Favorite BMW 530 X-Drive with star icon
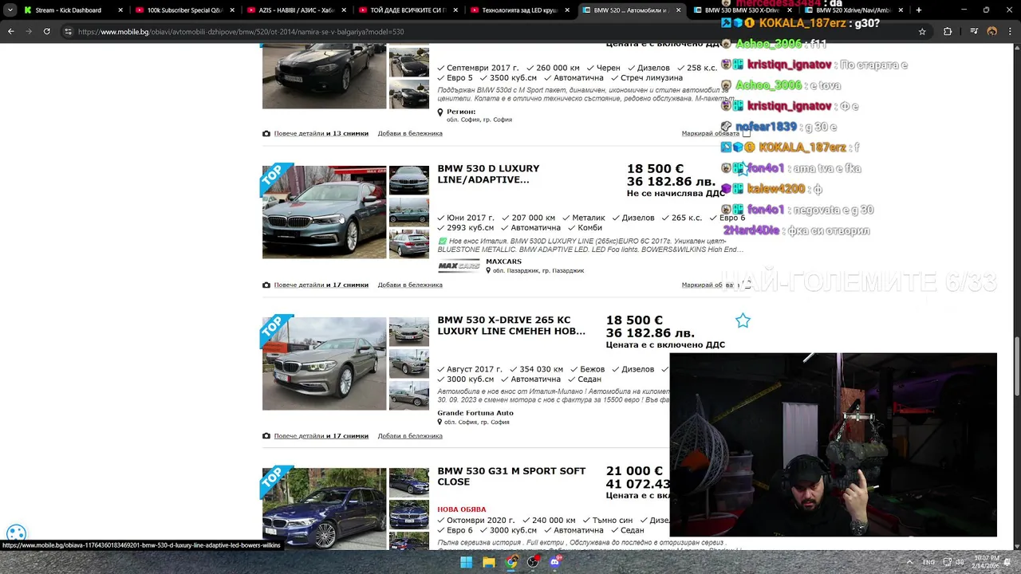The width and height of the screenshot is (1021, 574). click(x=743, y=320)
